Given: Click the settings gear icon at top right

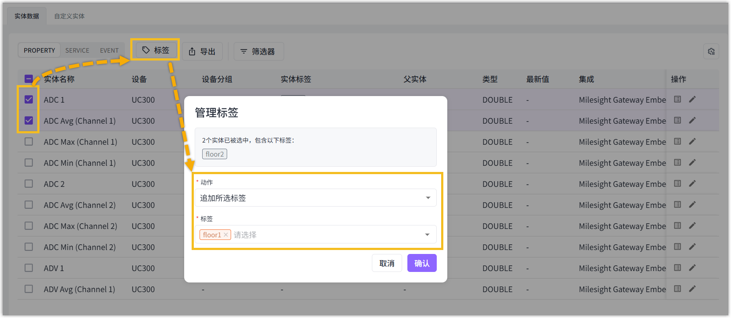Looking at the screenshot, I should click(x=711, y=51).
